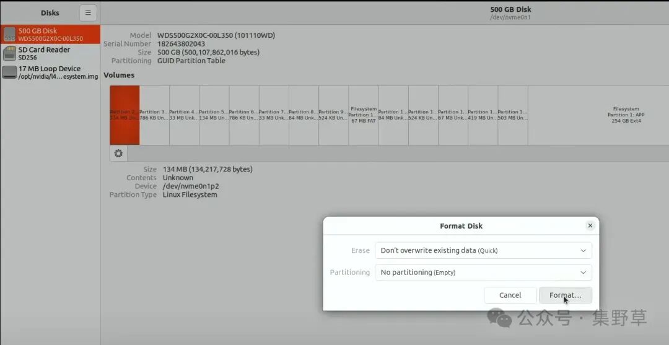Cancel the disk formatting
Viewport: 669px width, 345px height.
(x=510, y=295)
